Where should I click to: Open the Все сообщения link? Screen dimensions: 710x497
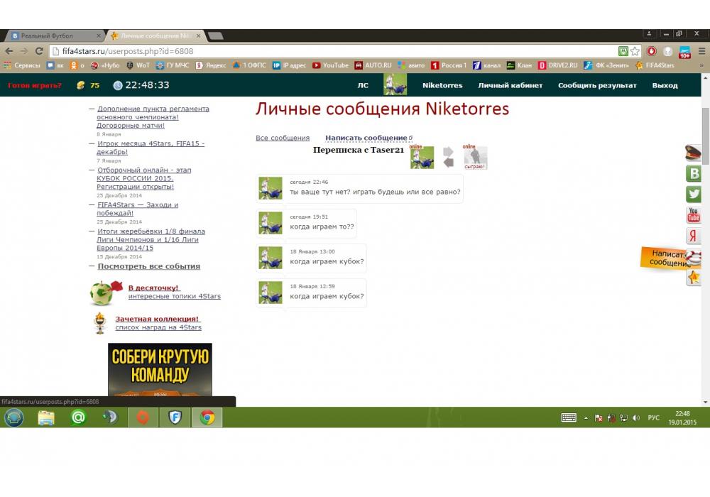click(x=283, y=138)
